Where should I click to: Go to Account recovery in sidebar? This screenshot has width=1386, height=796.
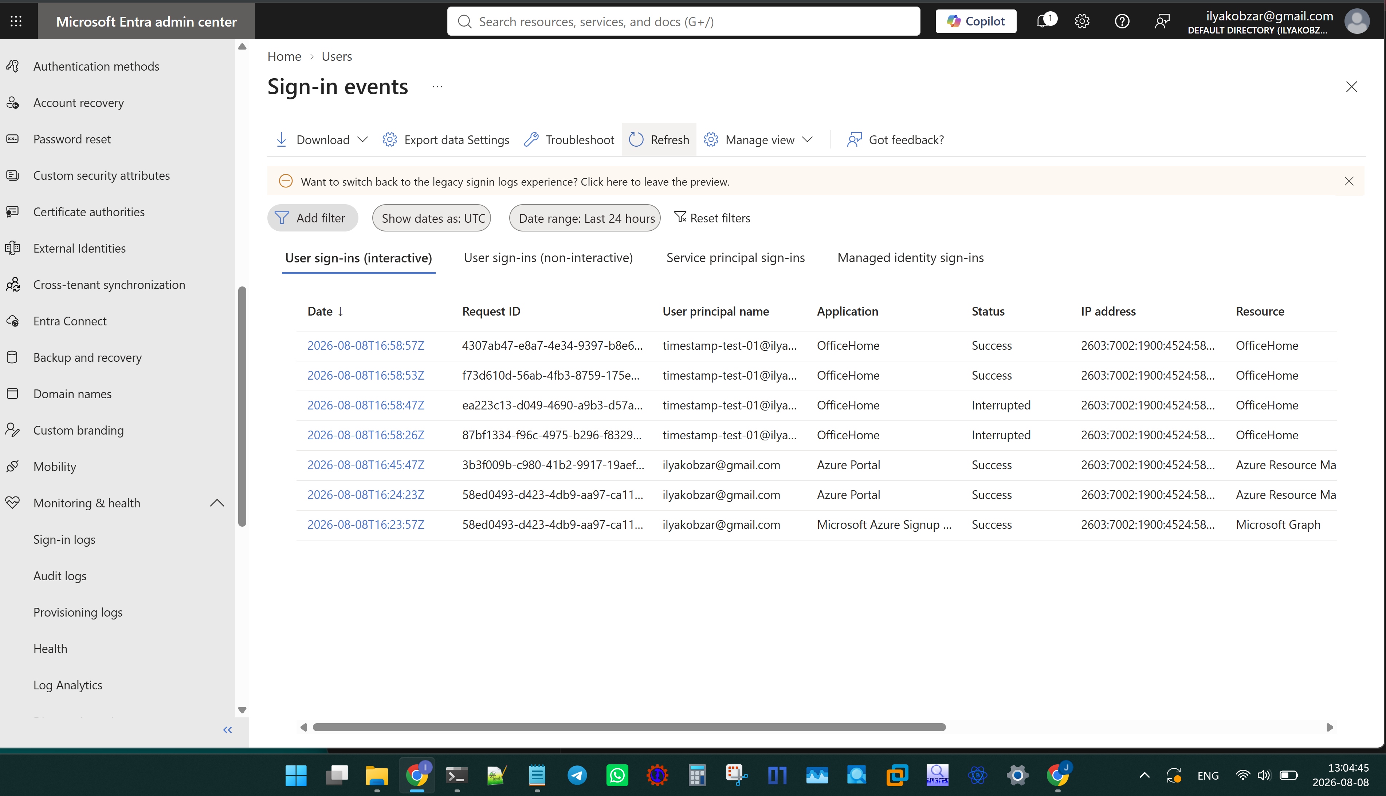[79, 103]
